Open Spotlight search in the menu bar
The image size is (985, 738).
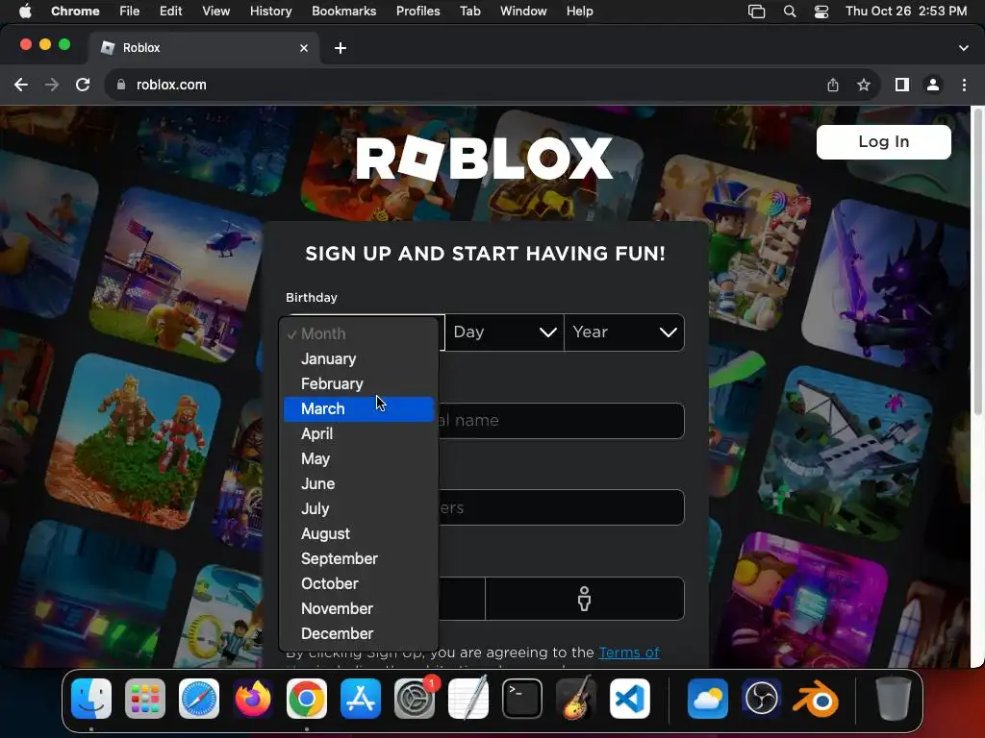(x=790, y=12)
